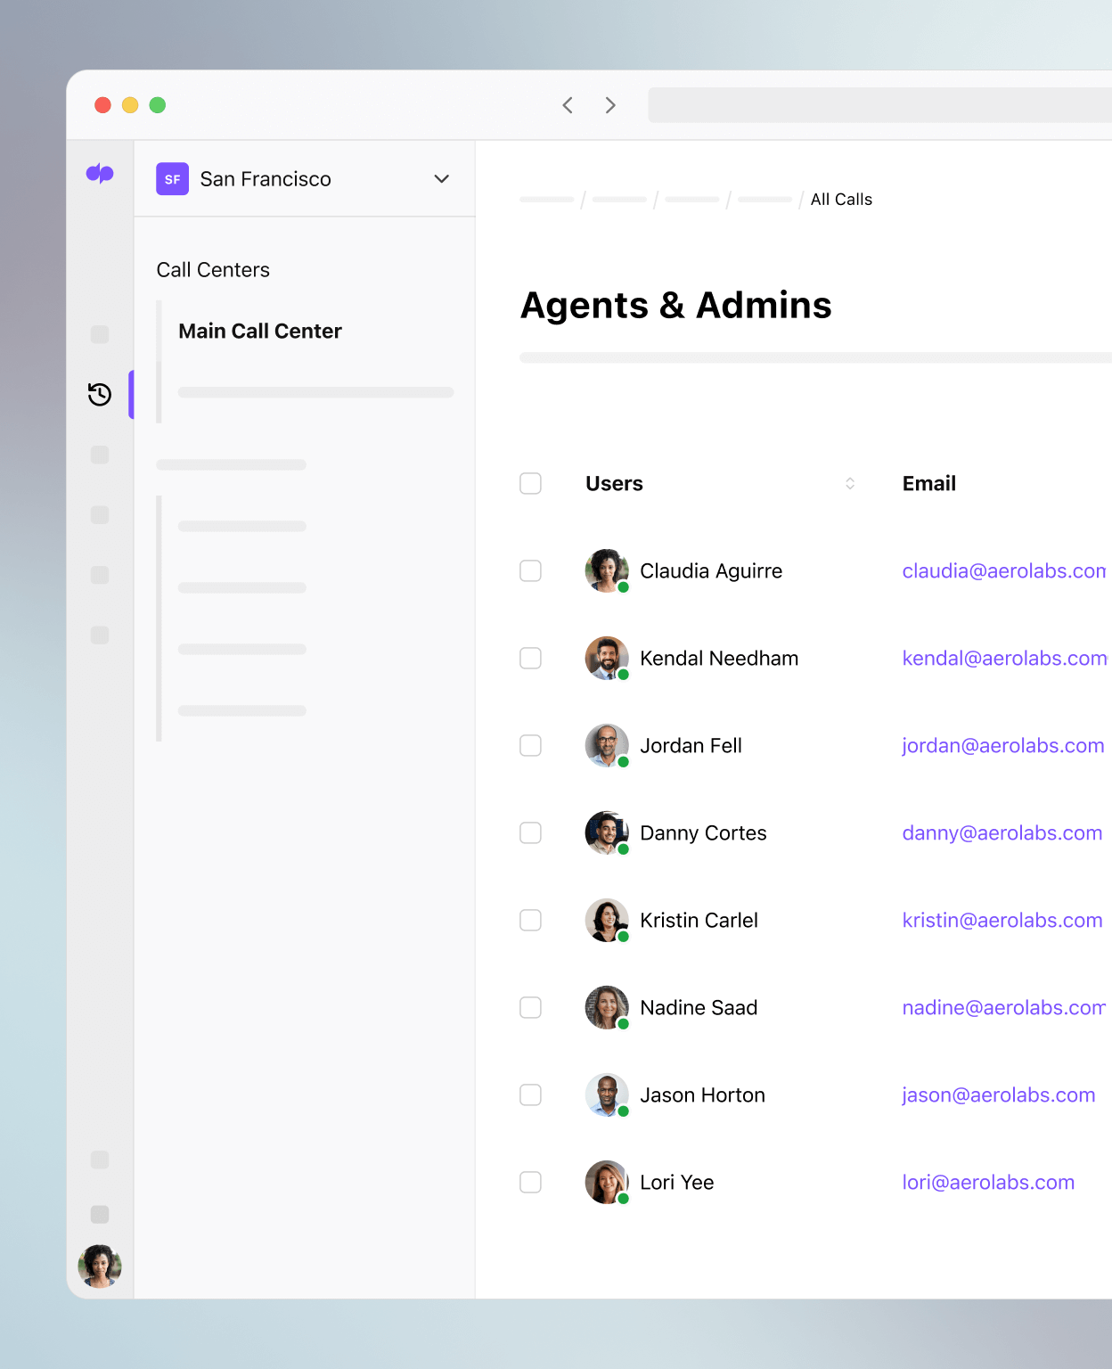Email Kristin via kristin@aerolabs.com link
1112x1369 pixels.
pyautogui.click(x=1002, y=920)
